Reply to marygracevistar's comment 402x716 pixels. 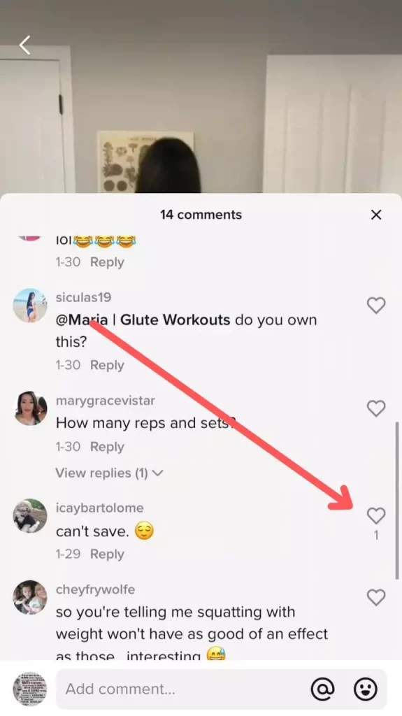[x=107, y=447]
